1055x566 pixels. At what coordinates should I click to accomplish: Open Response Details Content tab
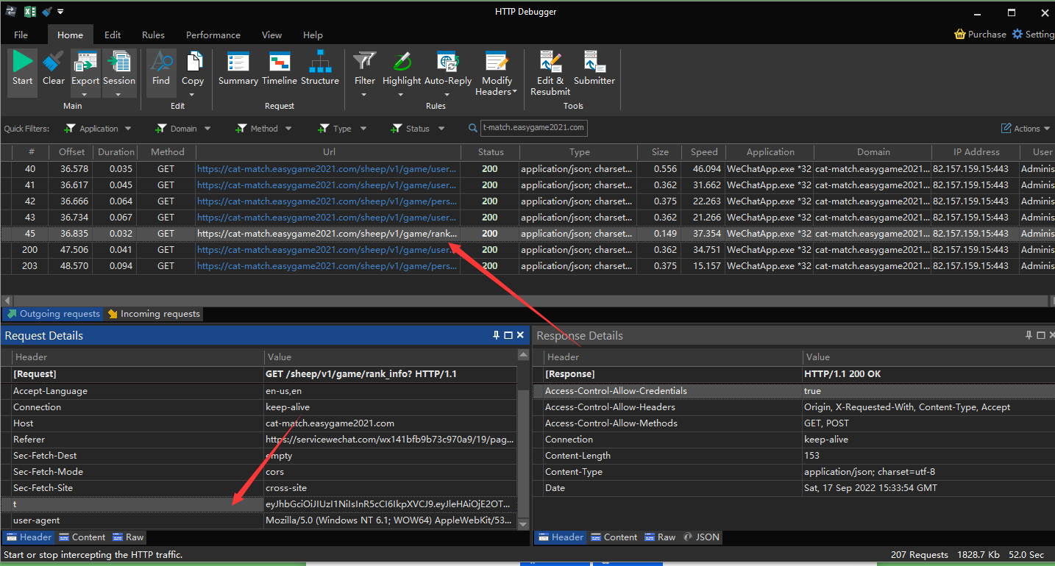(x=614, y=537)
